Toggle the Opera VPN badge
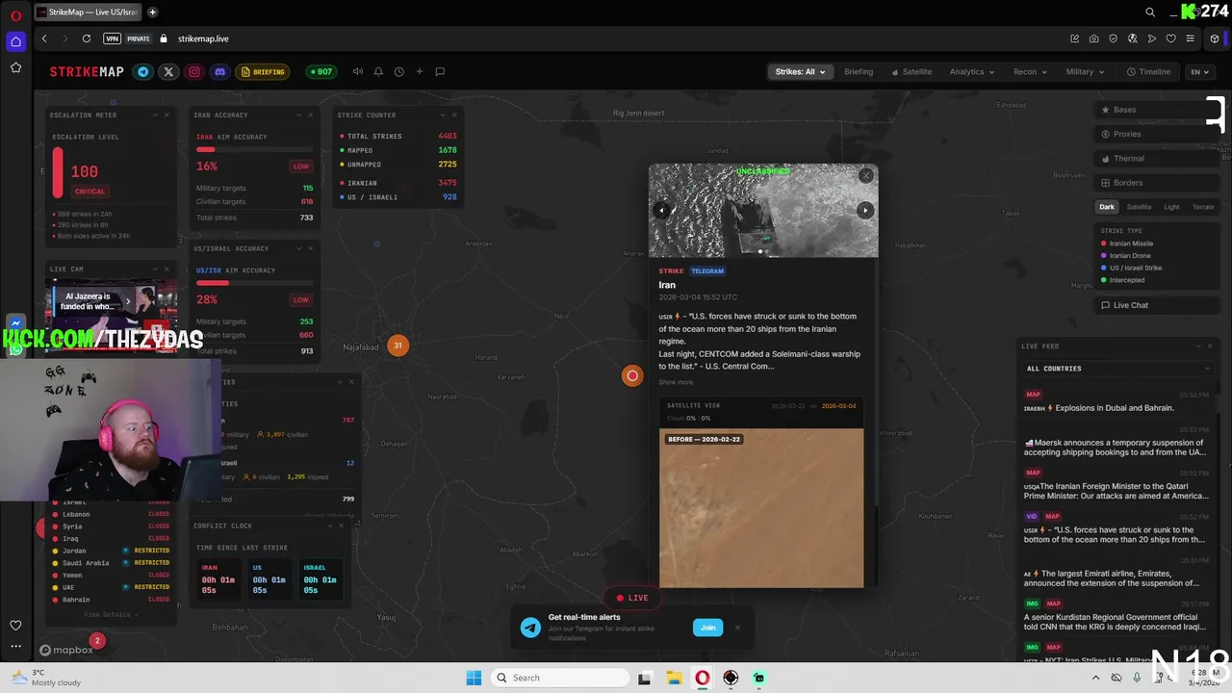 (112, 38)
